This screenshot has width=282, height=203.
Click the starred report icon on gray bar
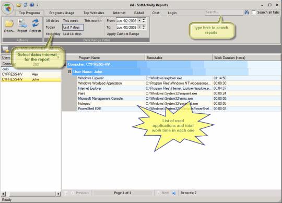click(x=5, y=49)
